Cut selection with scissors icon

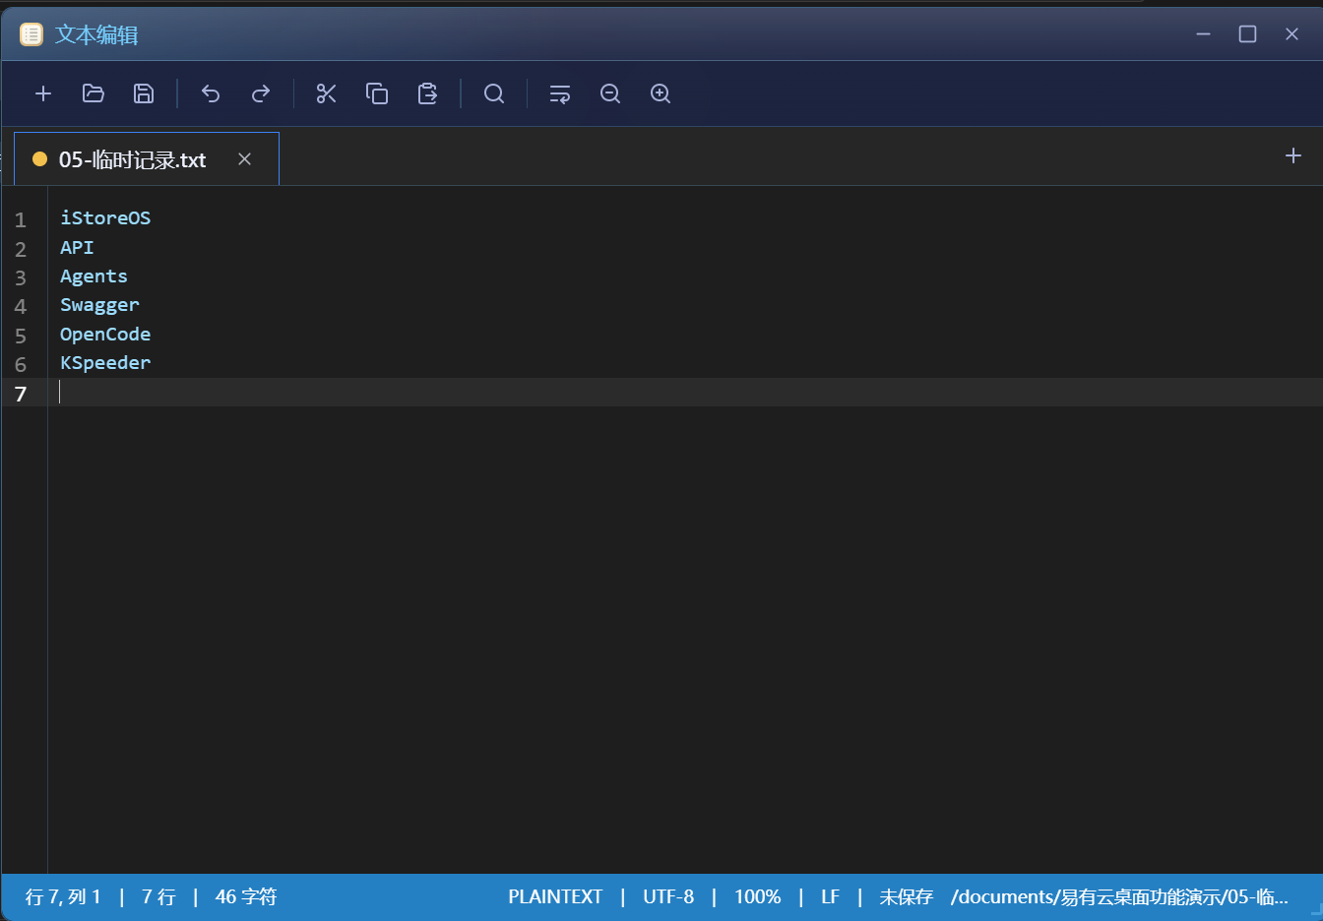pyautogui.click(x=327, y=93)
